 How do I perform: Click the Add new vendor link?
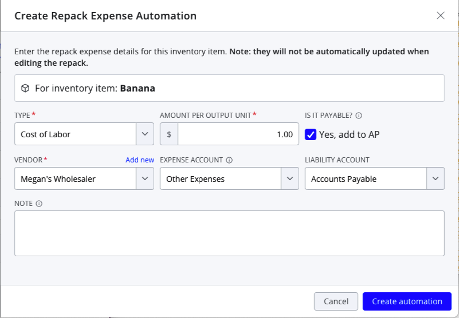pyautogui.click(x=140, y=160)
